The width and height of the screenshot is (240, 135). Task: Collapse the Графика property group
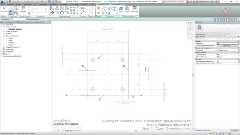coord(238,41)
